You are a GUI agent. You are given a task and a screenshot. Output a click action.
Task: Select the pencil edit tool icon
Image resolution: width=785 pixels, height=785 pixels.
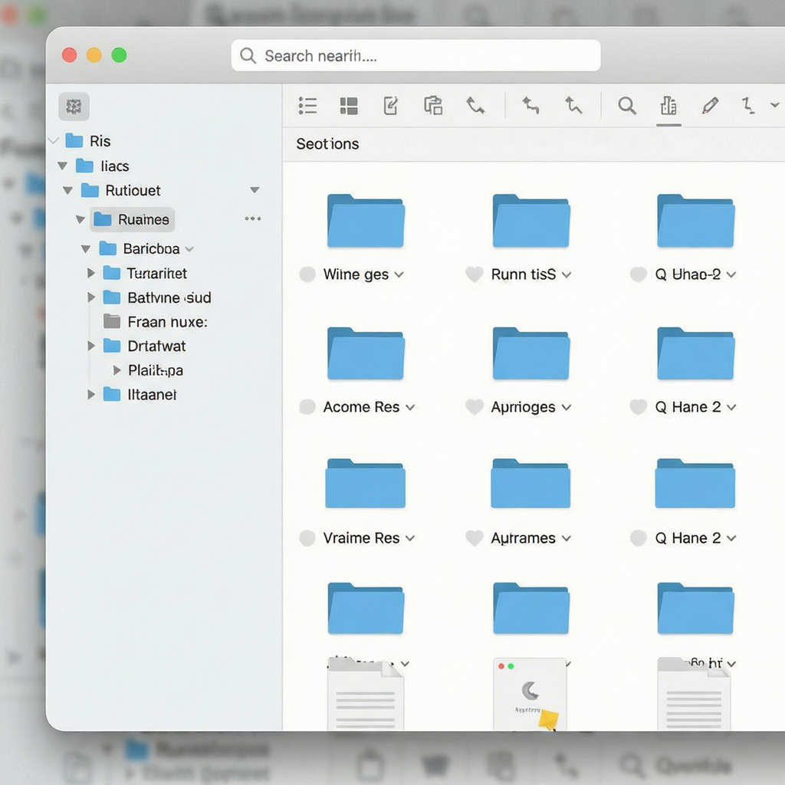tap(710, 106)
